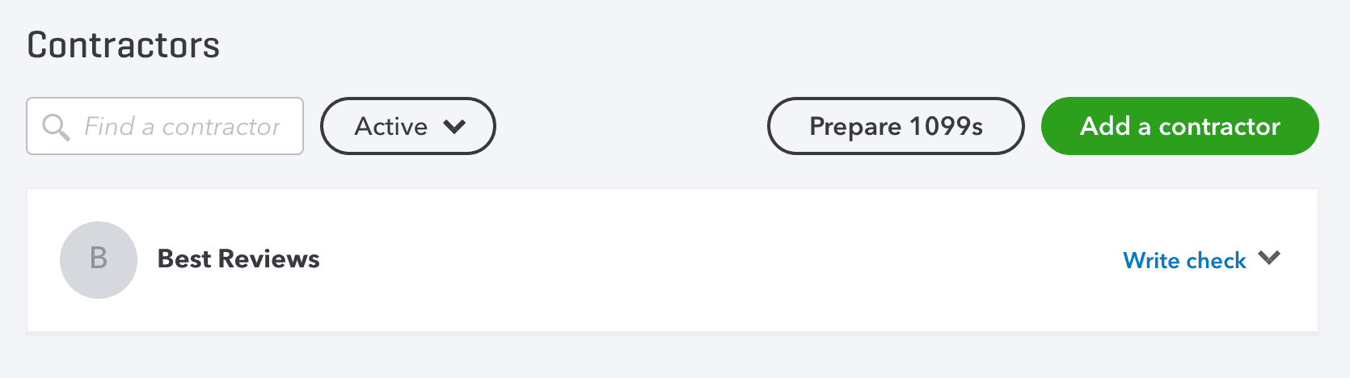Focus the Find a contractor search field
Image resolution: width=1350 pixels, height=378 pixels.
182,127
